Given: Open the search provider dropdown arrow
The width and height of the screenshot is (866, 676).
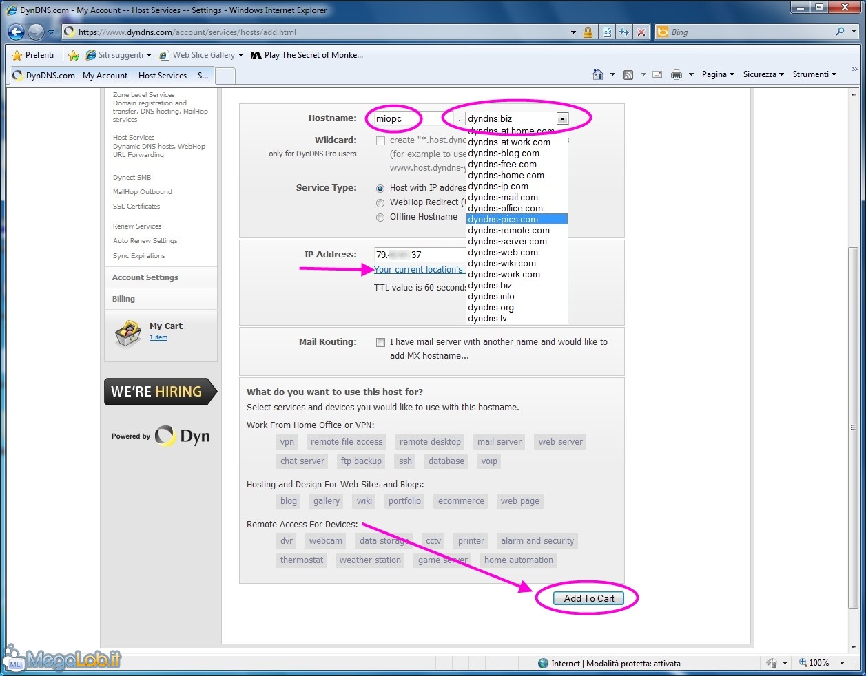Looking at the screenshot, I should pyautogui.click(x=852, y=32).
